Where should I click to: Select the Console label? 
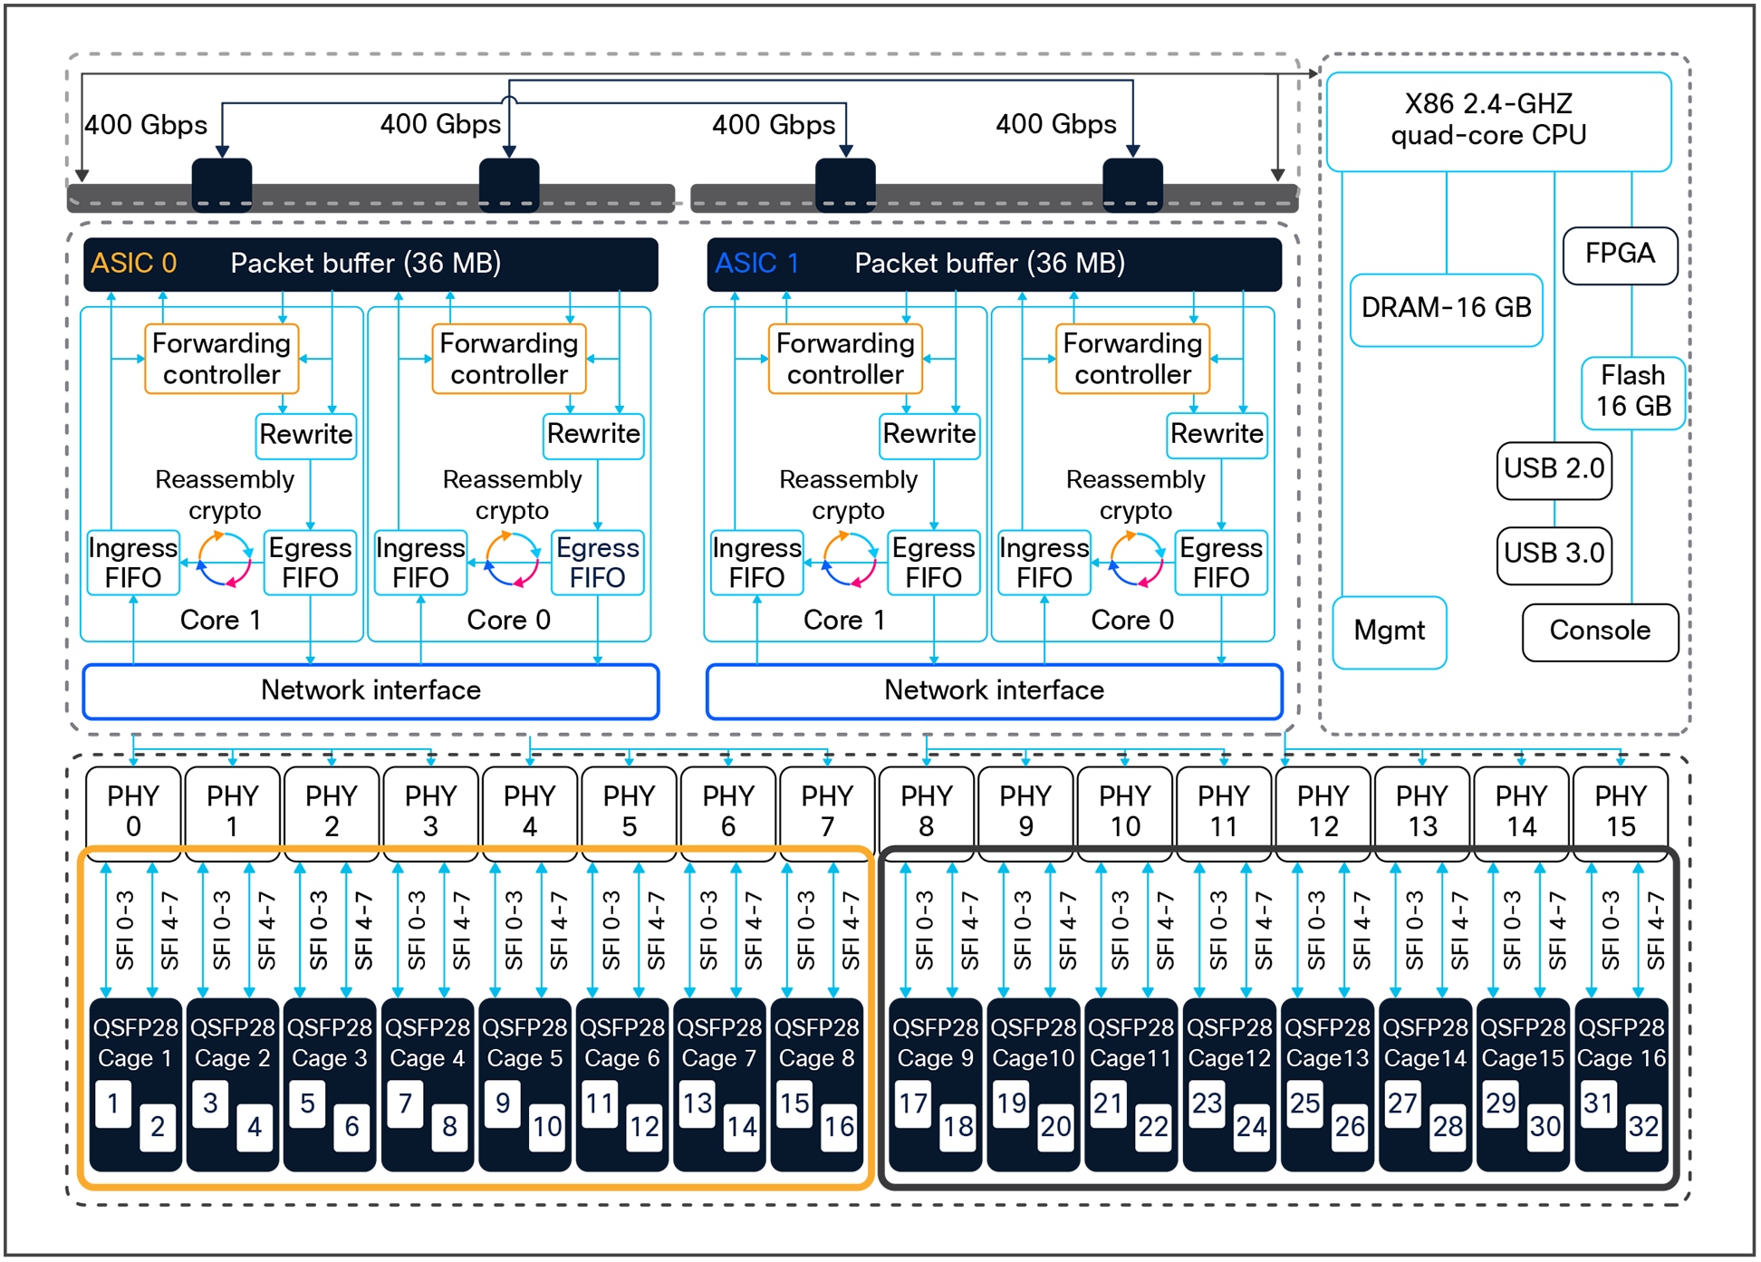pyautogui.click(x=1600, y=631)
